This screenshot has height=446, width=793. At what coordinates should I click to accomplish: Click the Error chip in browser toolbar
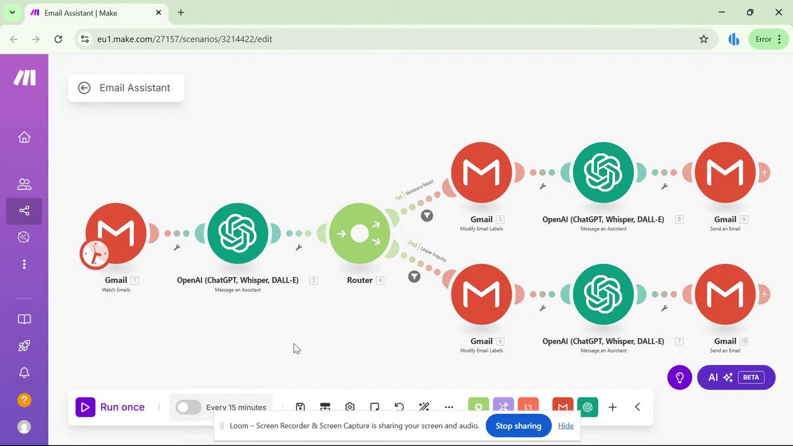769,39
